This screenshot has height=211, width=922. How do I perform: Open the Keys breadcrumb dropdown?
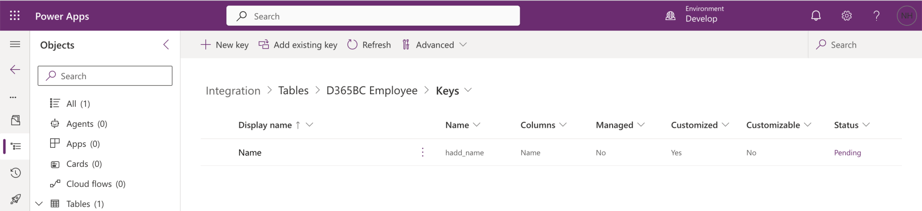pos(468,90)
